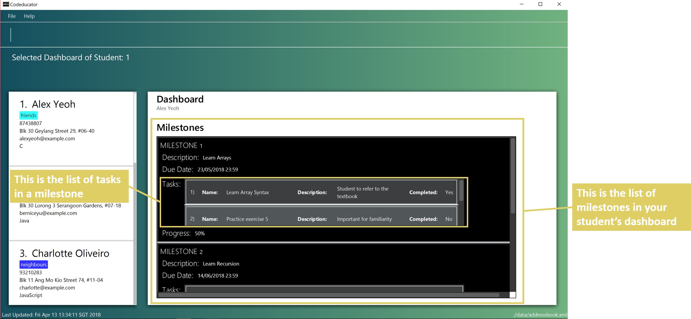Click the command input box
Screen dimensions: 691x319
284,35
